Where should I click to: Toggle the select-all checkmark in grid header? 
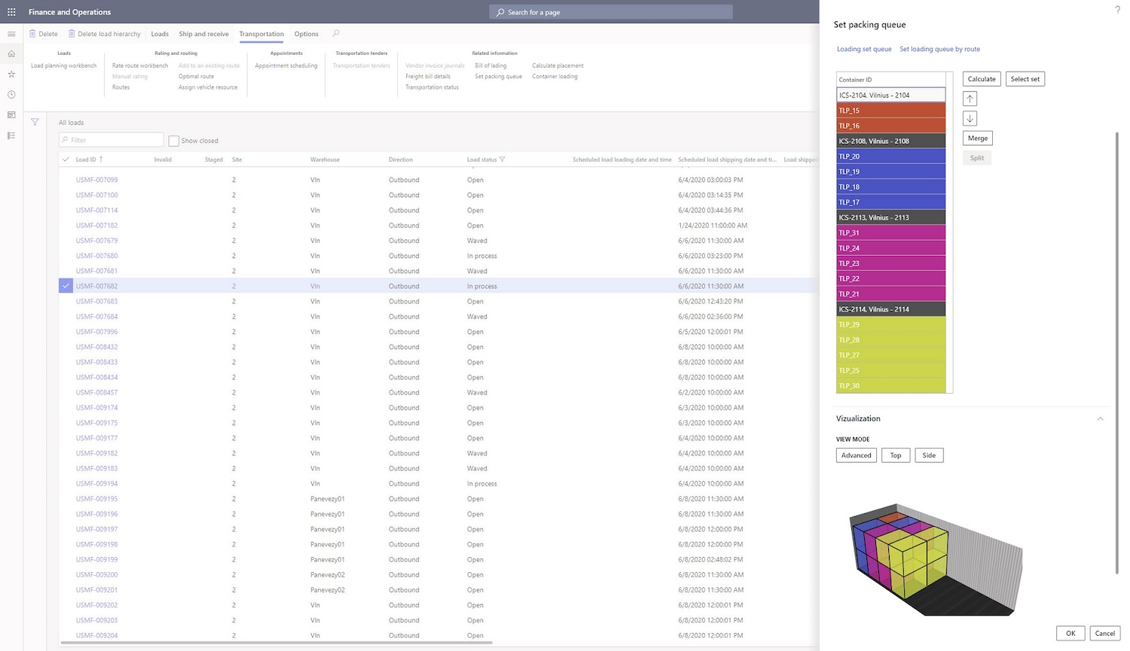click(66, 160)
